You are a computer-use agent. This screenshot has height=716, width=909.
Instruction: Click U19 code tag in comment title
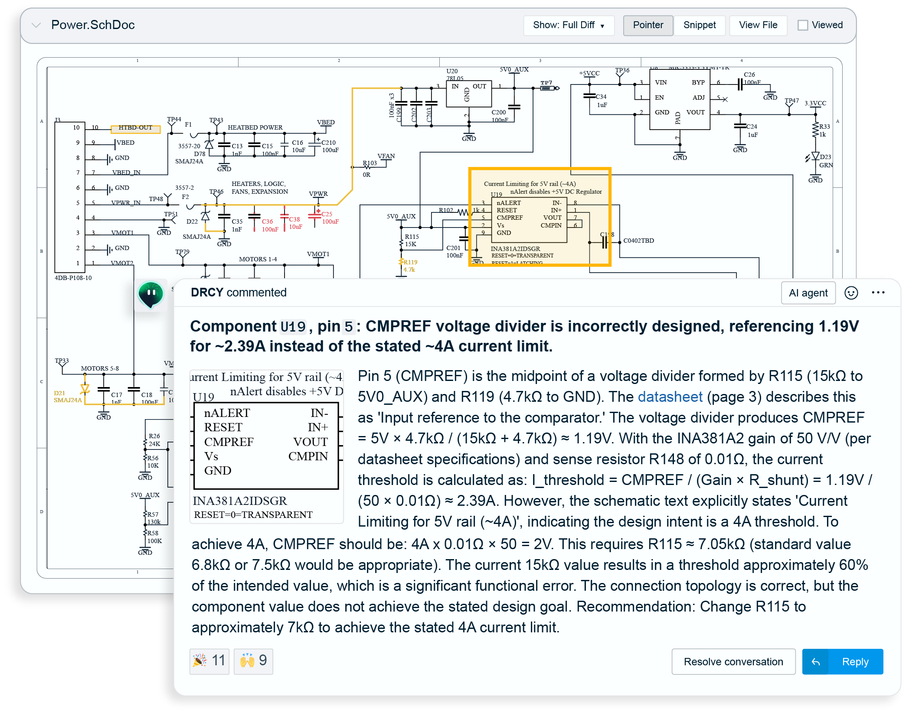point(293,326)
